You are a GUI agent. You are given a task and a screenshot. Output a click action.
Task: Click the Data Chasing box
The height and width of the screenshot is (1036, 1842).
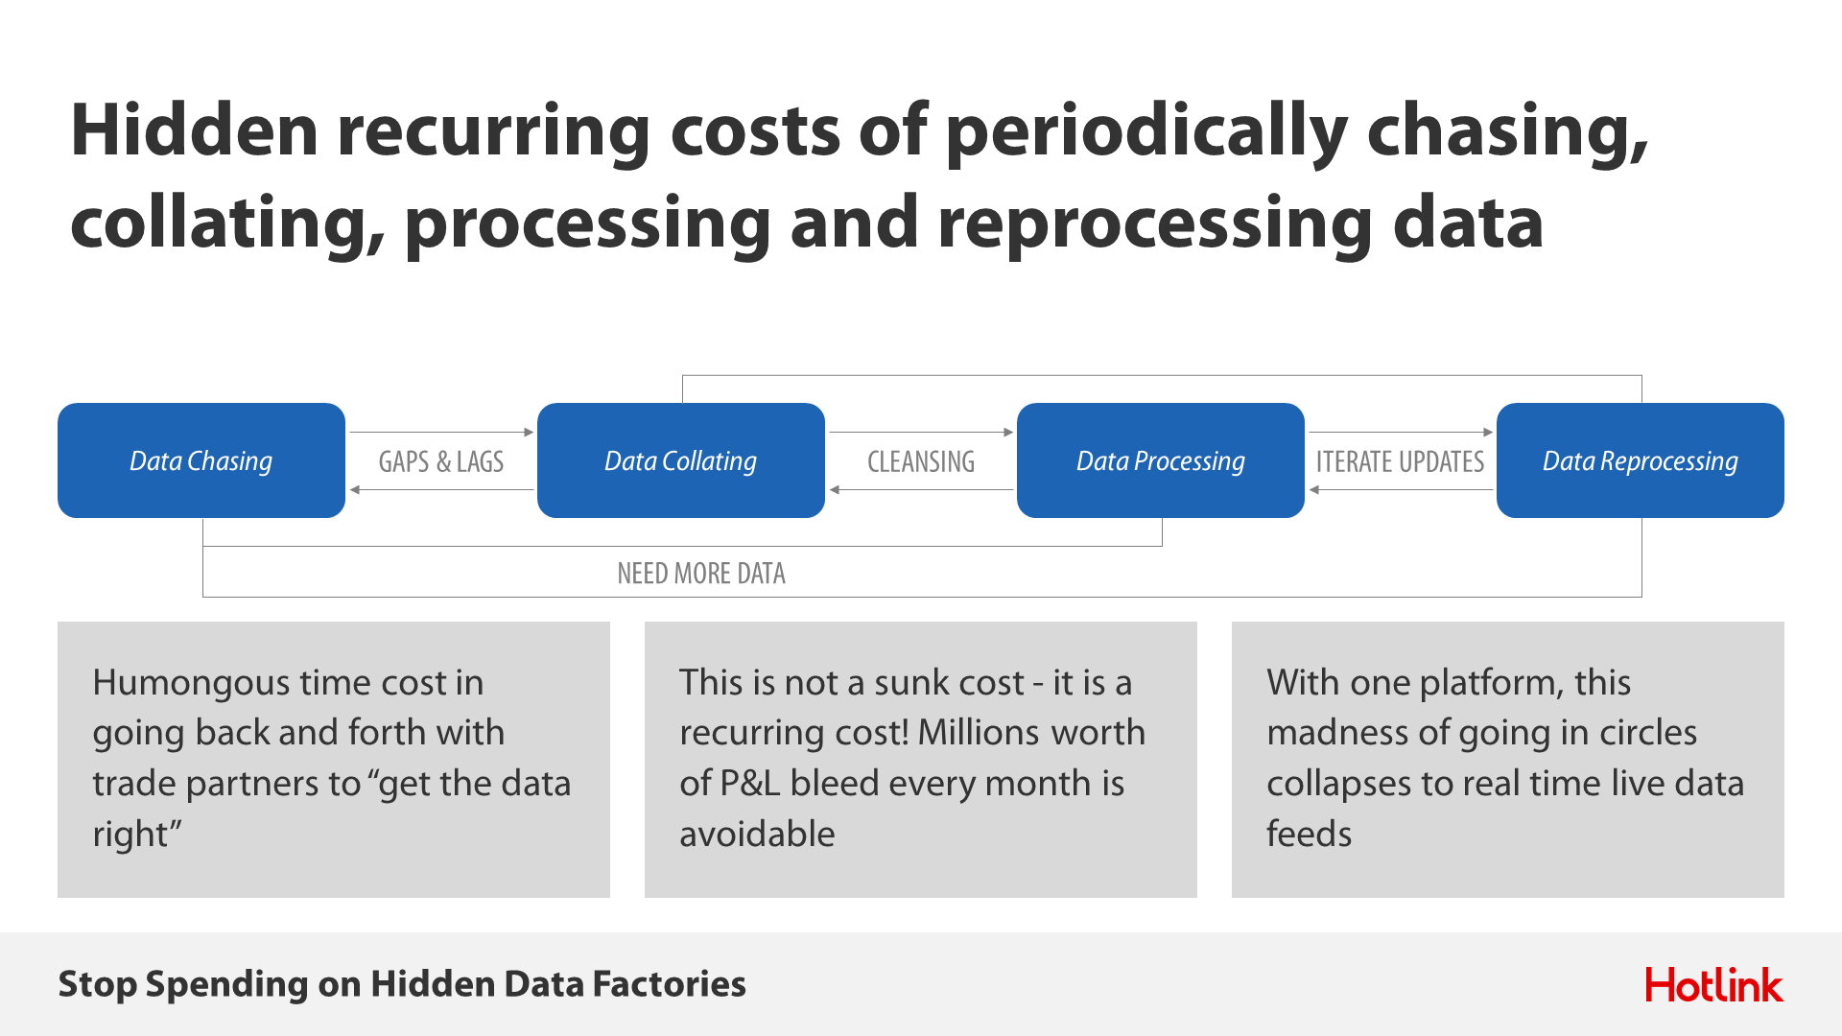pyautogui.click(x=201, y=460)
